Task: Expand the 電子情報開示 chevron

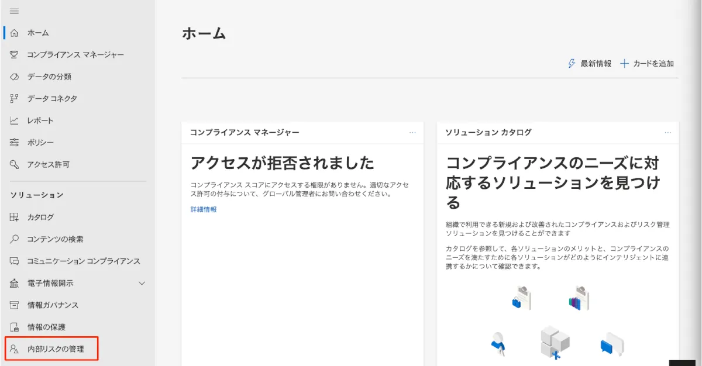Action: click(142, 284)
